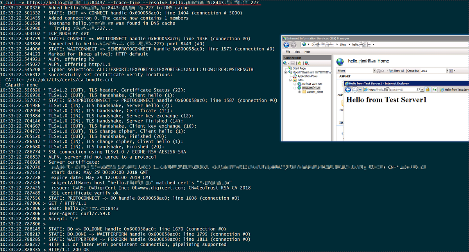
Task: Click the Internet Explorer title bar
Action: click(406, 84)
